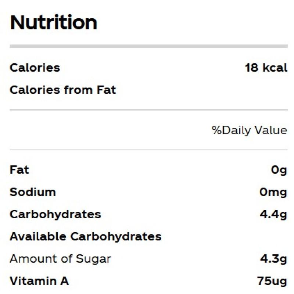Select the Sodium row label
Image resolution: width=294 pixels, height=294 pixels.
click(x=33, y=192)
